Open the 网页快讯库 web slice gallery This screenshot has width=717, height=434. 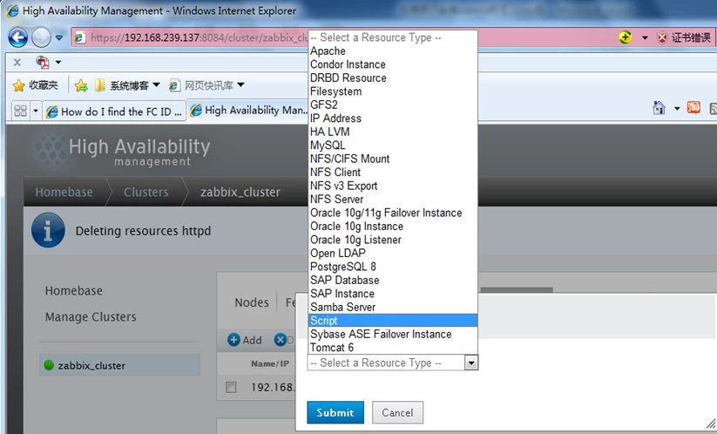coord(206,85)
